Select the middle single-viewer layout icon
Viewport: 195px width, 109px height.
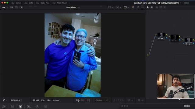tap(16, 7)
